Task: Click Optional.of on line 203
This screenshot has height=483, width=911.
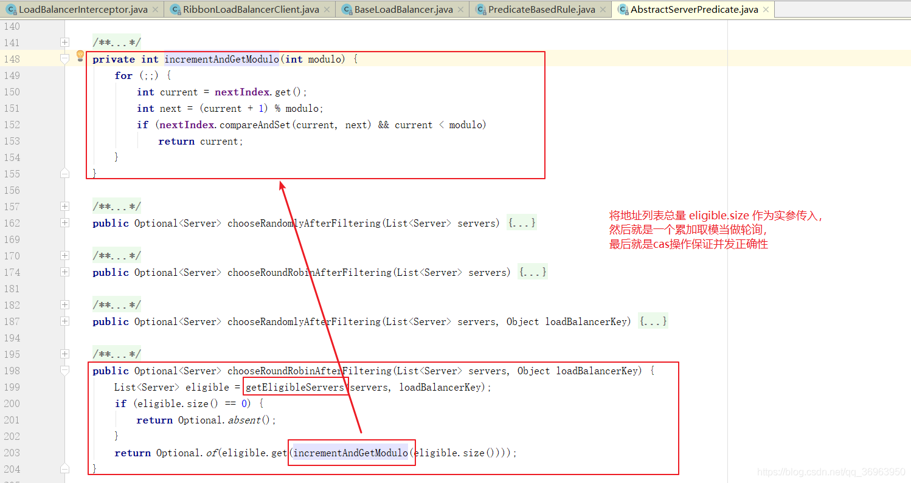Action: pos(187,453)
